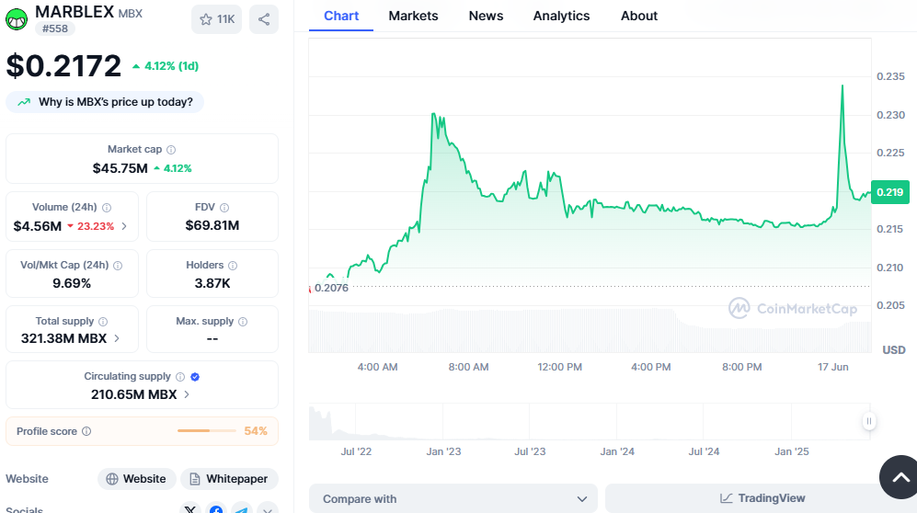Click the 12:00 PM axis label

[560, 367]
